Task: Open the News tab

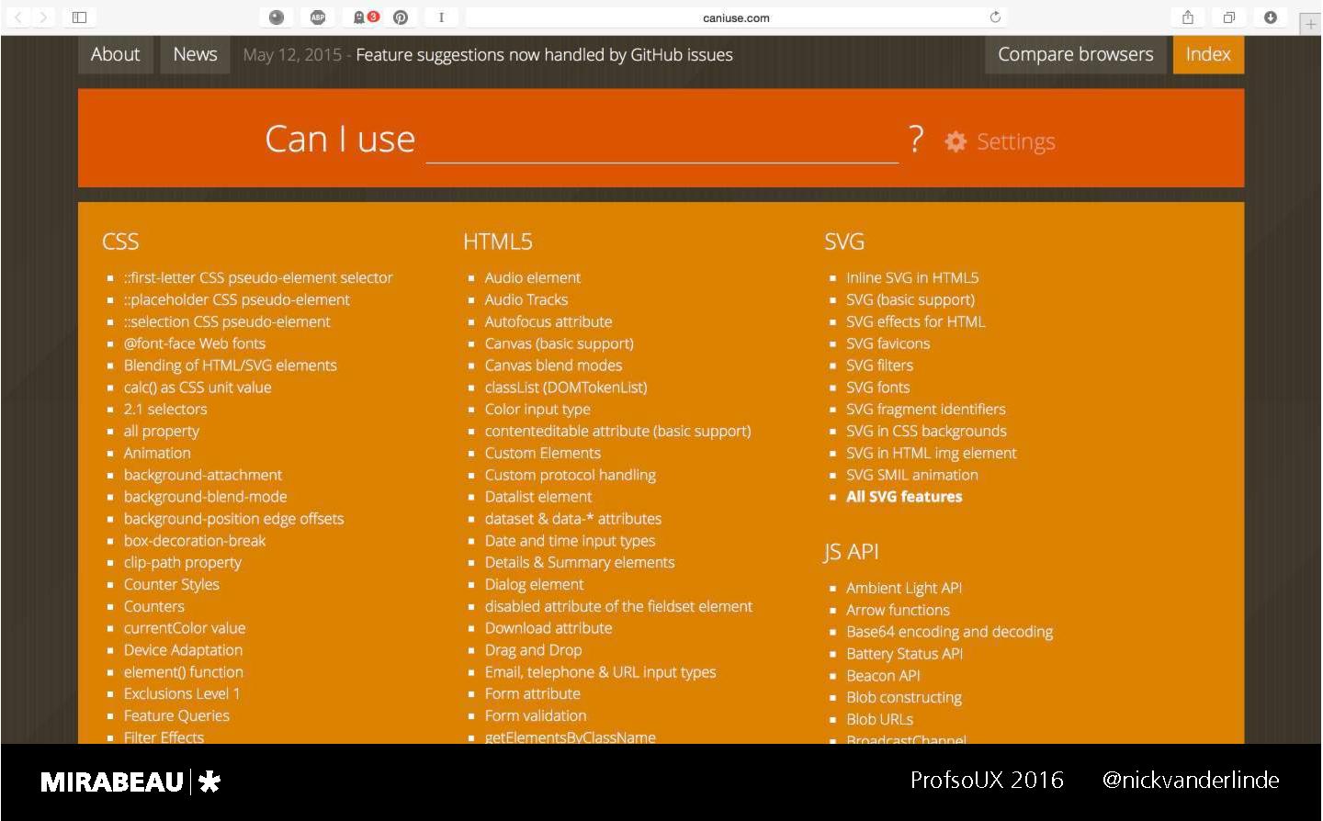Action: [195, 54]
